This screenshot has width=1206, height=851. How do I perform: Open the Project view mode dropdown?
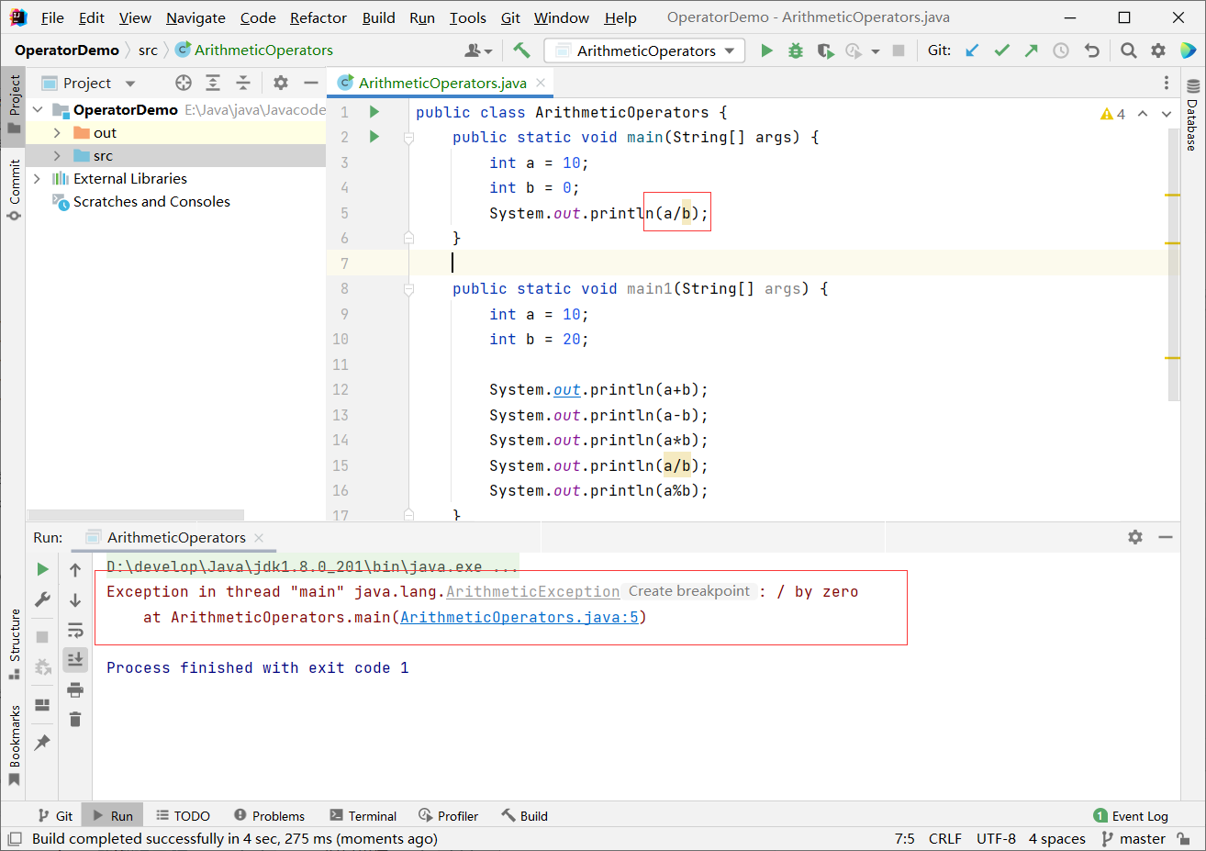130,84
